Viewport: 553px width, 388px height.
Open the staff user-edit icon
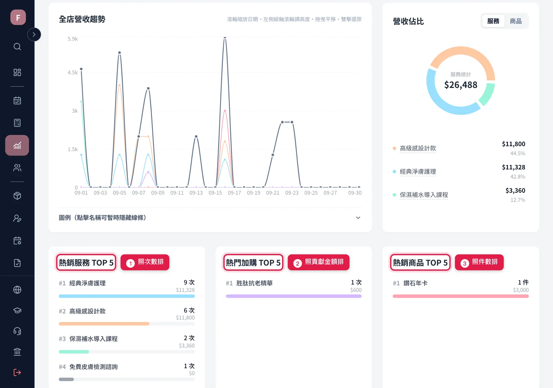tap(17, 218)
